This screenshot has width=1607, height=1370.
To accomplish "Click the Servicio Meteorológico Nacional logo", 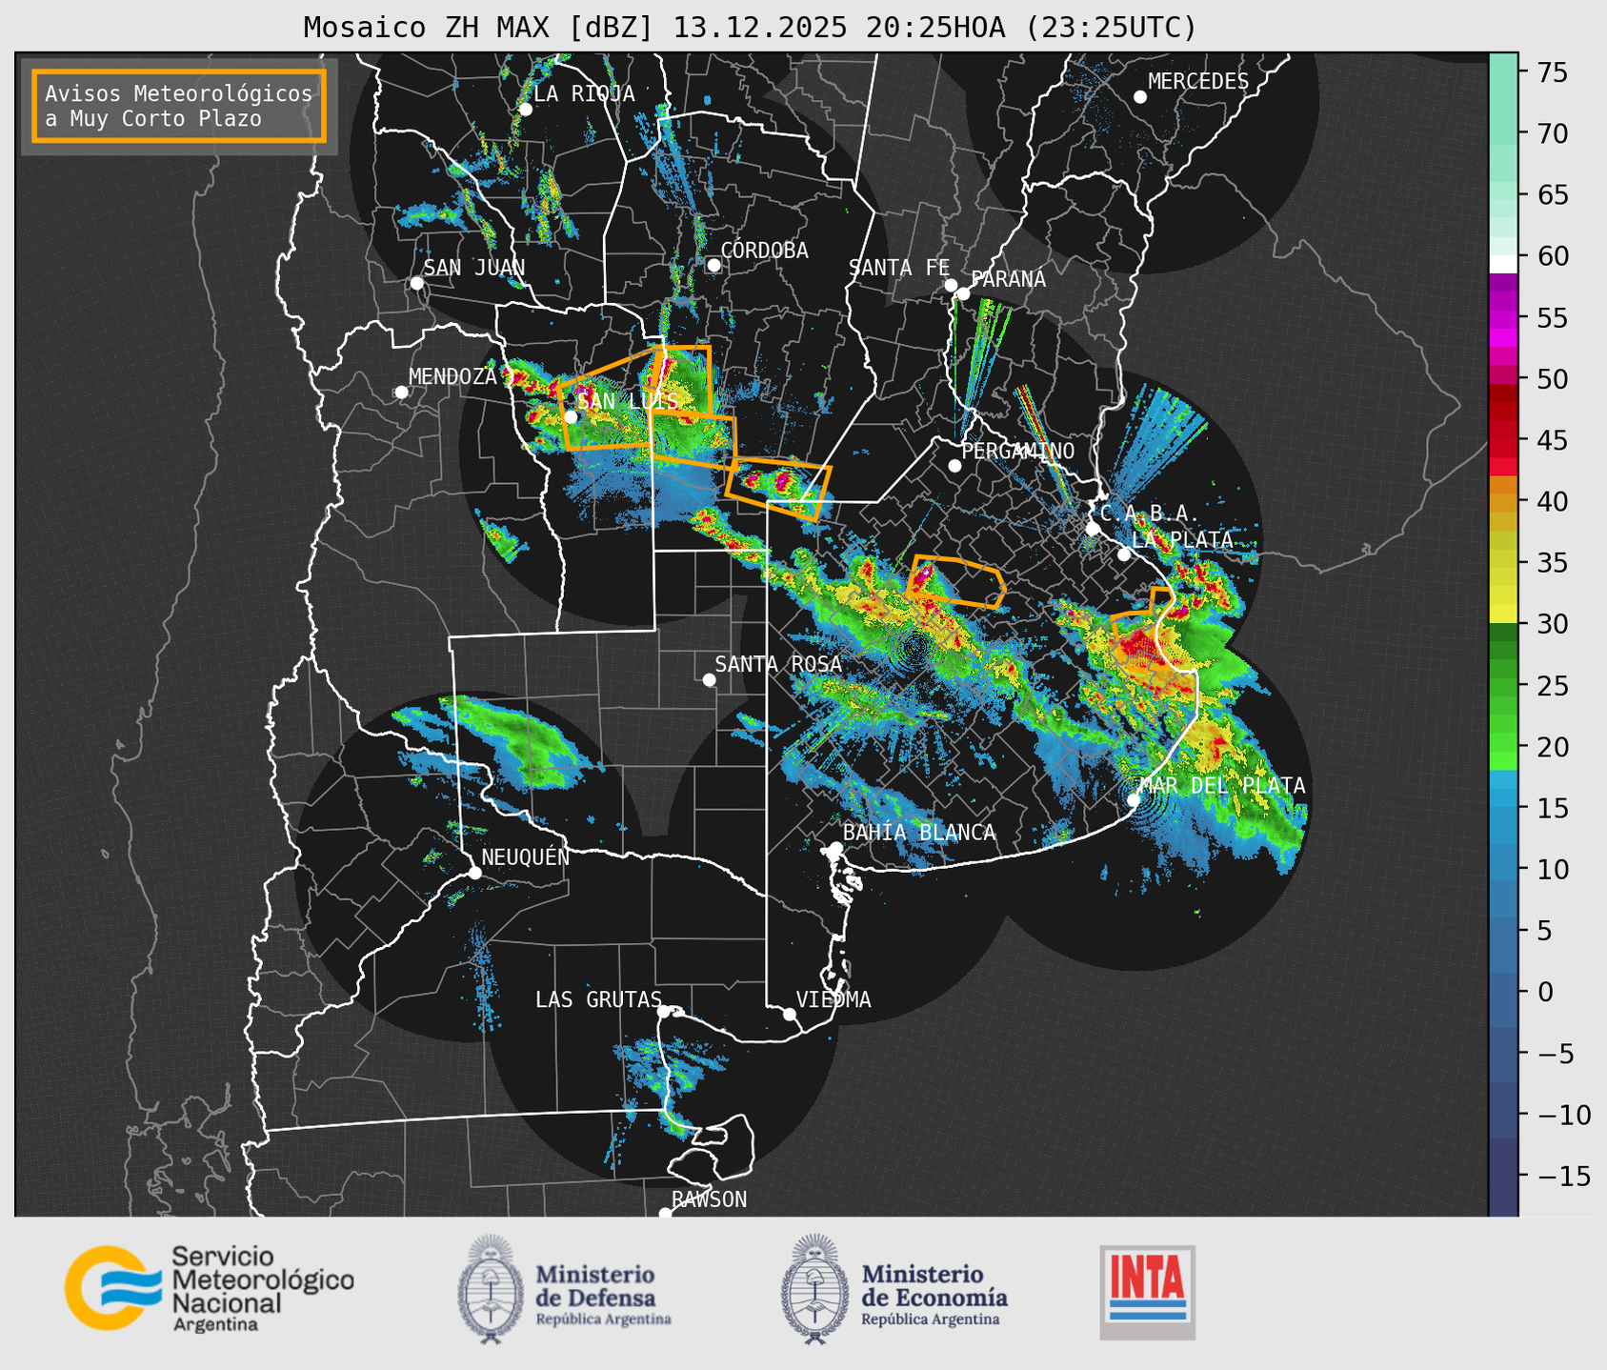I will point(210,1288).
